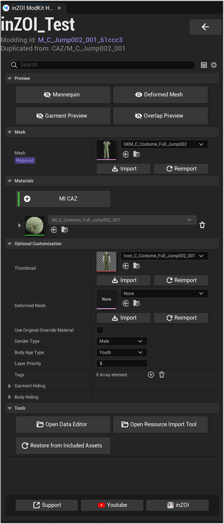Image resolution: width=224 pixels, height=524 pixels.
Task: Toggle Mannequin preview visibility
Action: pos(63,94)
